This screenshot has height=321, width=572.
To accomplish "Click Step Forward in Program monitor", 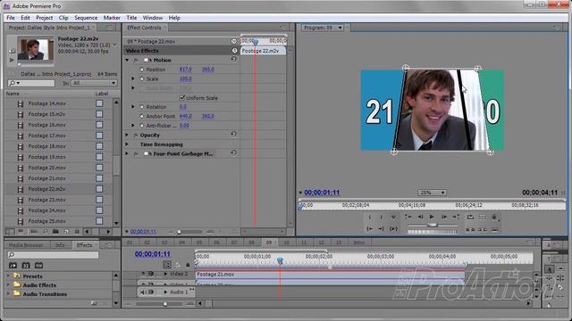I will pyautogui.click(x=444, y=217).
